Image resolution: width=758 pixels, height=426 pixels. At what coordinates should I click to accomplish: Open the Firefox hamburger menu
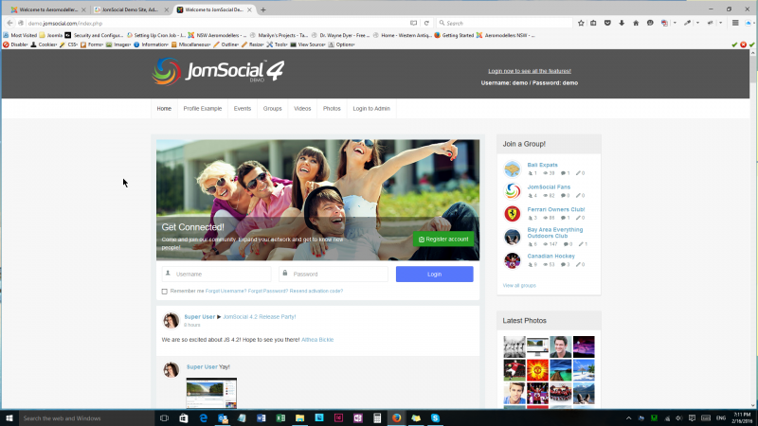pos(735,23)
